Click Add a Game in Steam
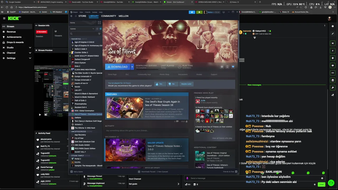Screen dimensions: 338x190 click(77, 172)
